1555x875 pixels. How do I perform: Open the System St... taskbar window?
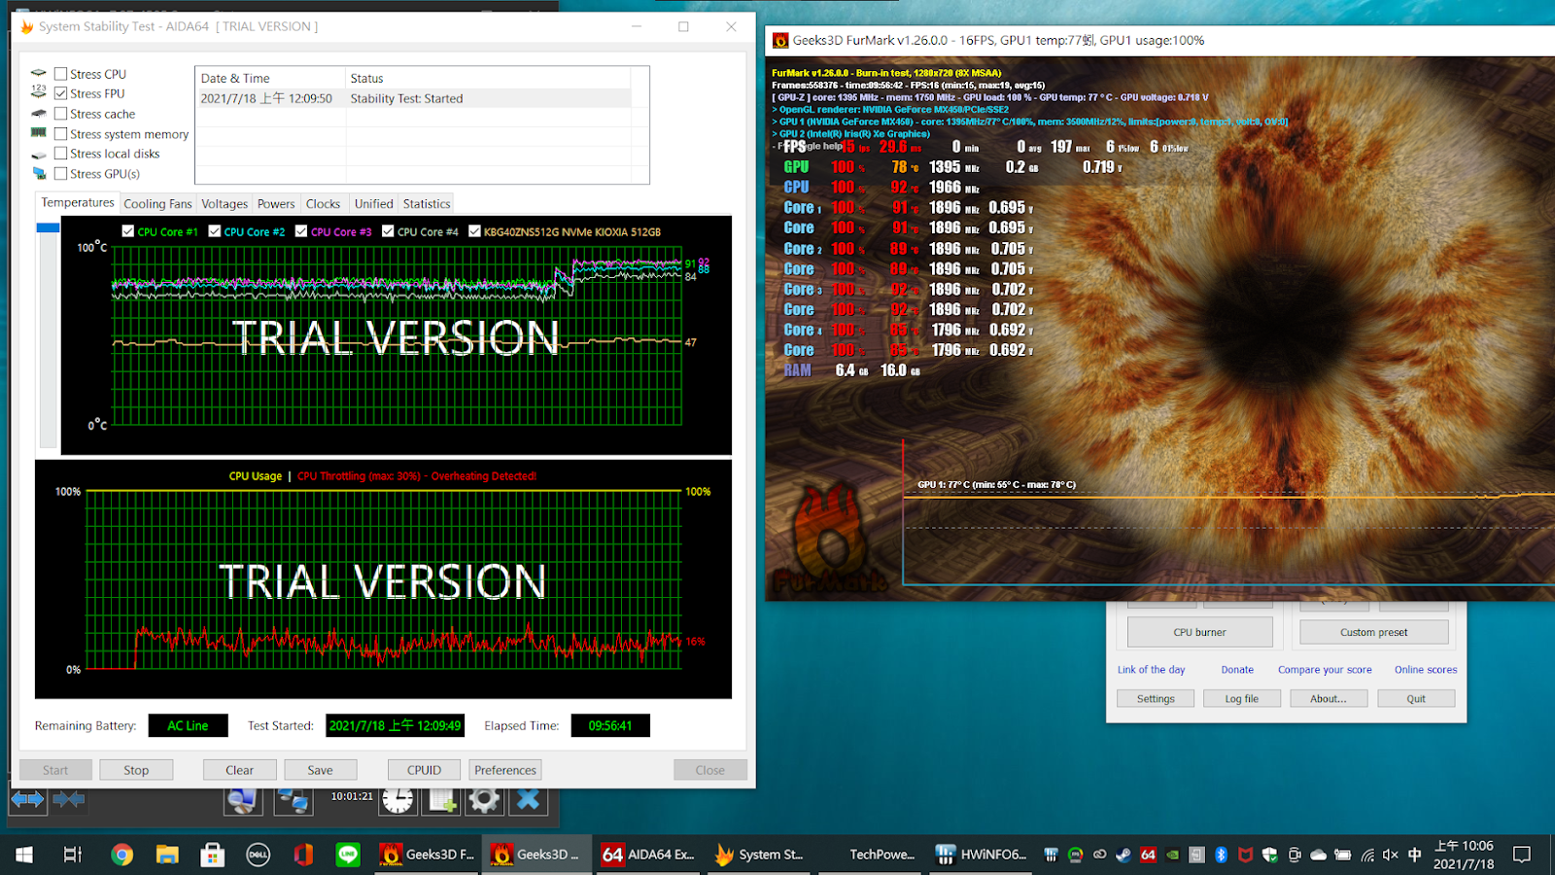759,855
